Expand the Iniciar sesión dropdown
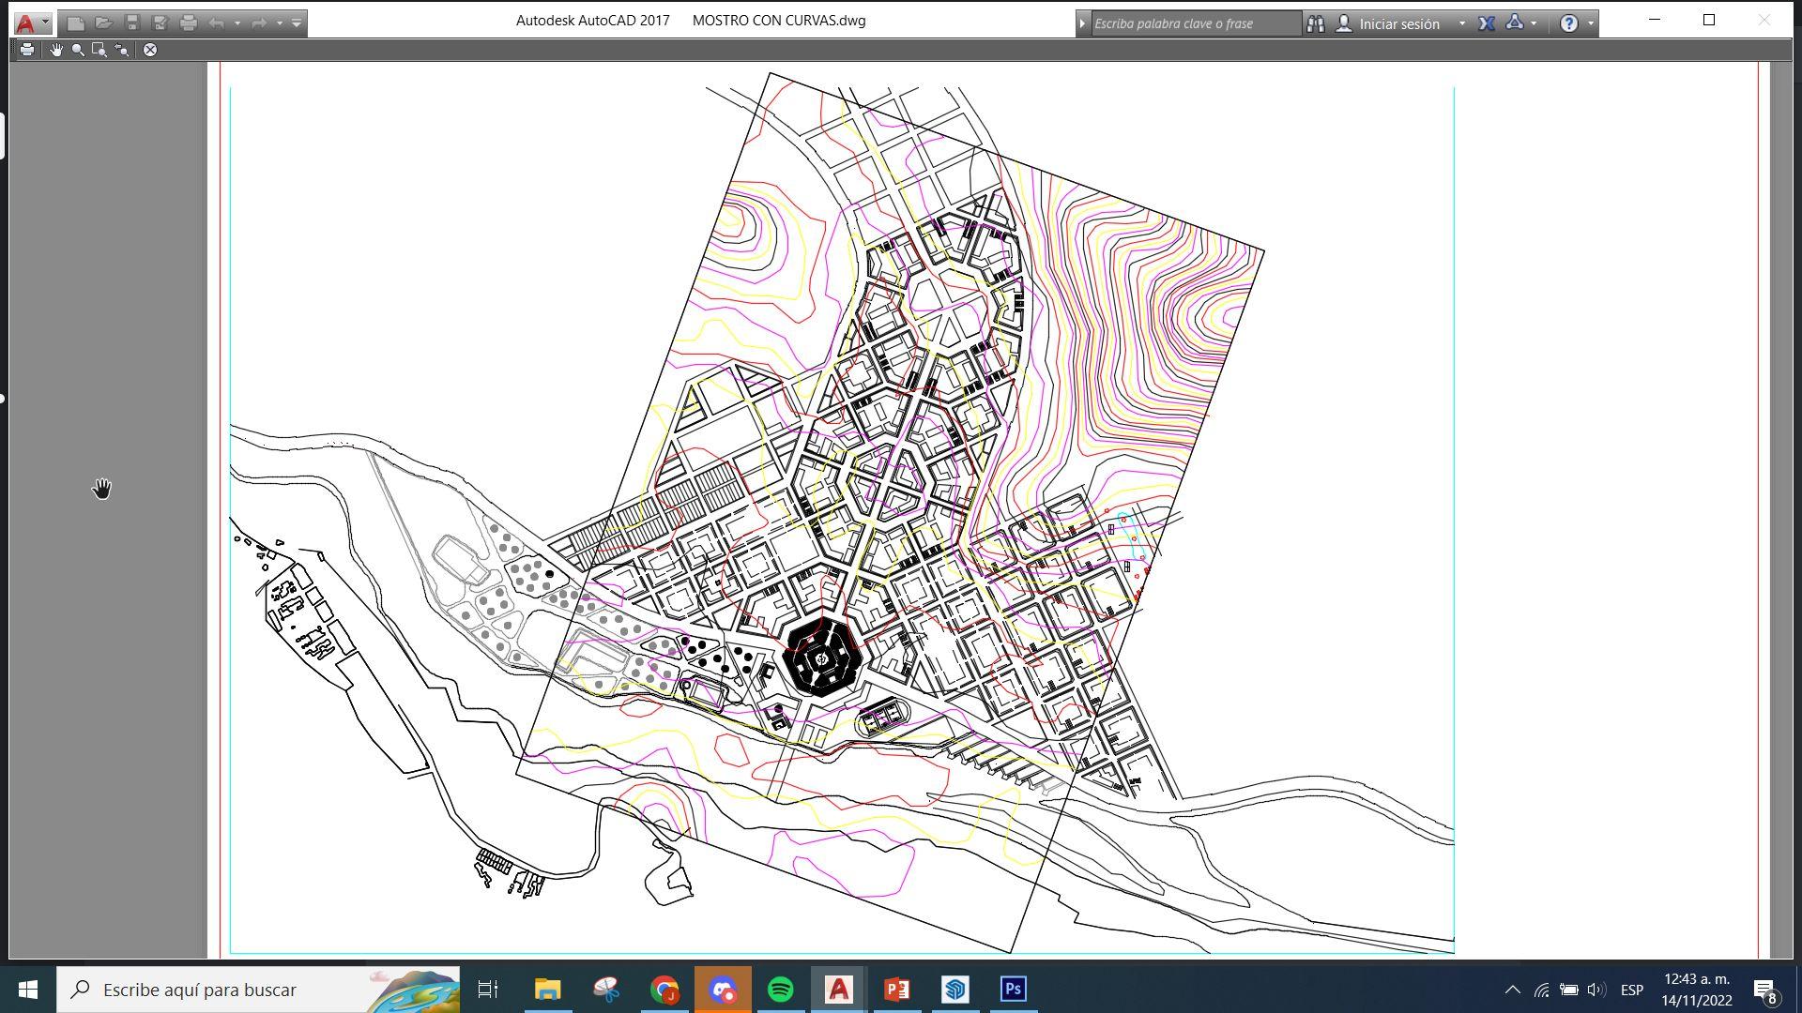 [1462, 23]
